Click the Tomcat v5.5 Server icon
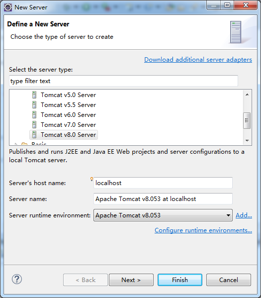261x298 pixels. 34,104
